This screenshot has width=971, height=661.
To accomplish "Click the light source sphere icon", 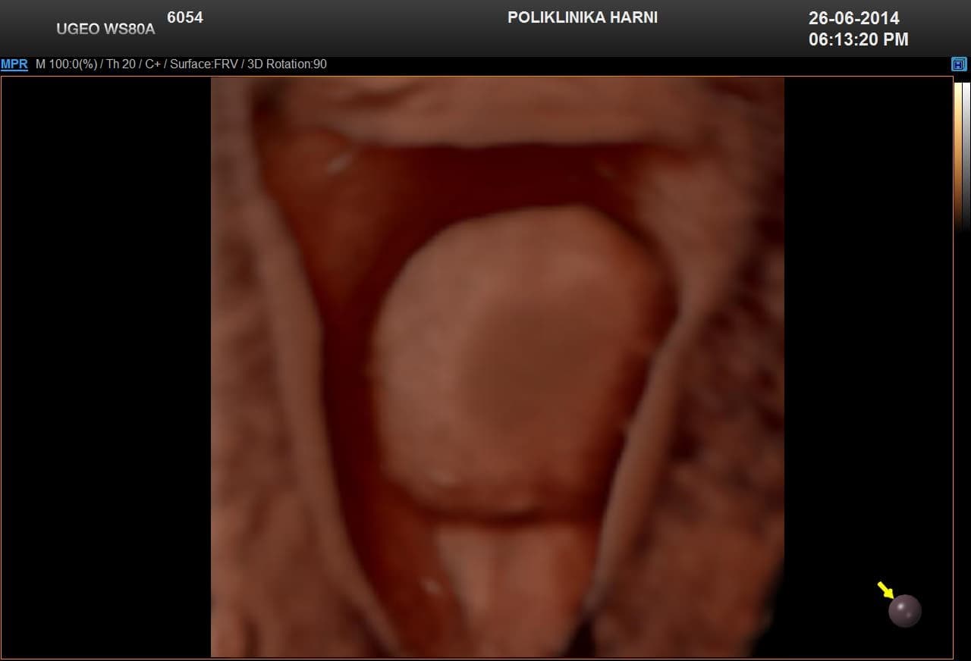I will 904,611.
